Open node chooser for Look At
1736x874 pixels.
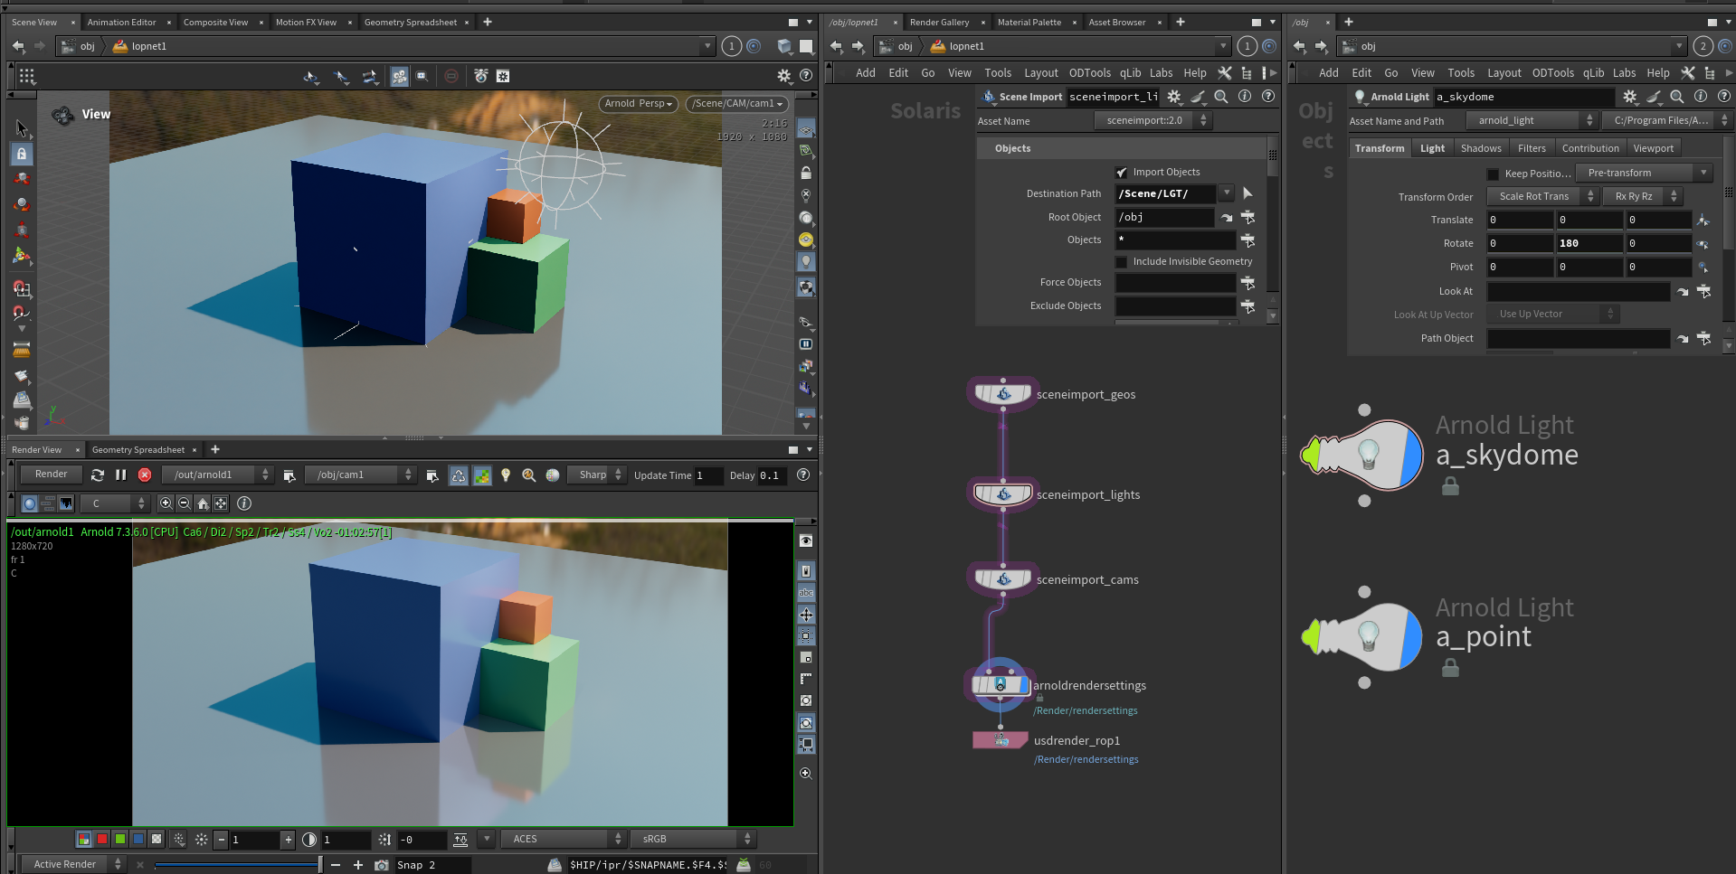[x=1703, y=291]
